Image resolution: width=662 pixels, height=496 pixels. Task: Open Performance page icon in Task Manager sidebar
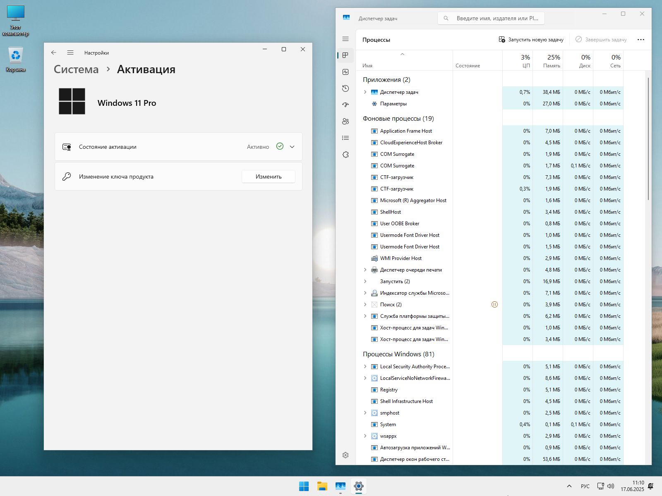tap(345, 72)
